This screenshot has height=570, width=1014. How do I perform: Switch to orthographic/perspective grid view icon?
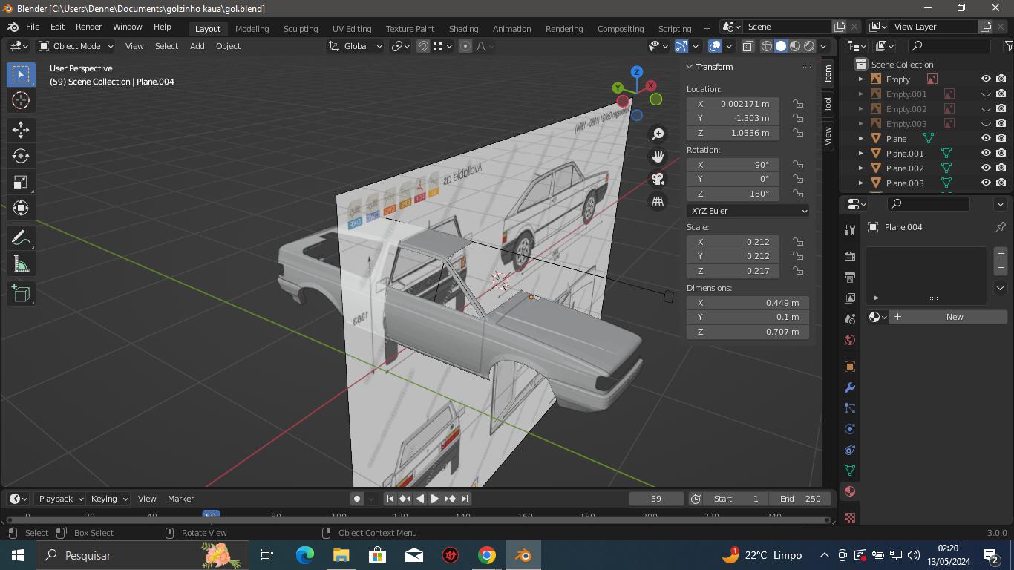[x=657, y=201]
